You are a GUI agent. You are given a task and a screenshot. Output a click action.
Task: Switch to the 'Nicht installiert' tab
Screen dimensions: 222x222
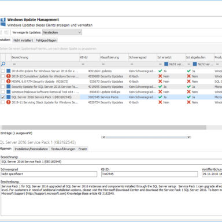(23, 40)
